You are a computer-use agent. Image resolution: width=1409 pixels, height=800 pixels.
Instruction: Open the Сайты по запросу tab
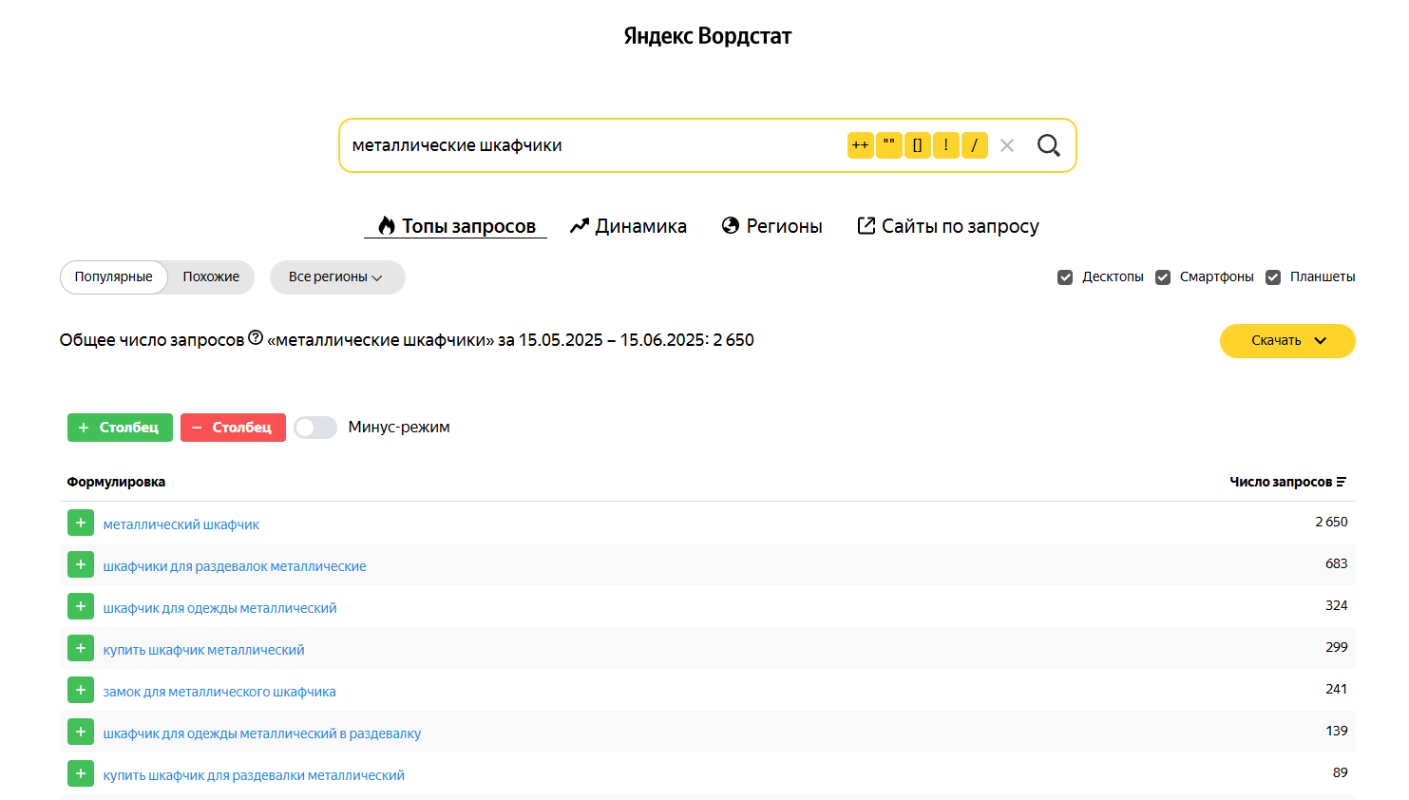pyautogui.click(x=948, y=226)
